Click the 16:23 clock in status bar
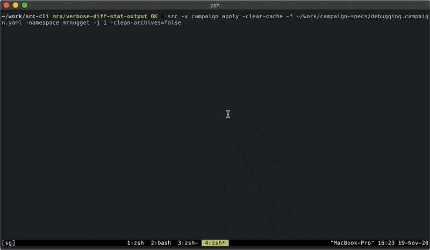Viewport: 430px width, 250px height. [x=386, y=243]
